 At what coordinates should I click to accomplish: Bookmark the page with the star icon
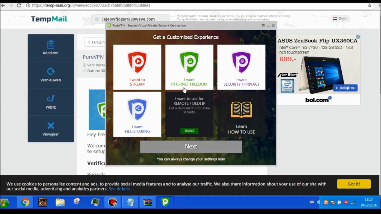tap(370, 5)
